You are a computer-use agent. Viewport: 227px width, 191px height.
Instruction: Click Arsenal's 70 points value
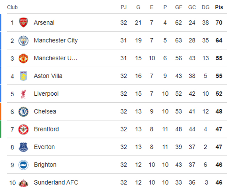pos(219,23)
